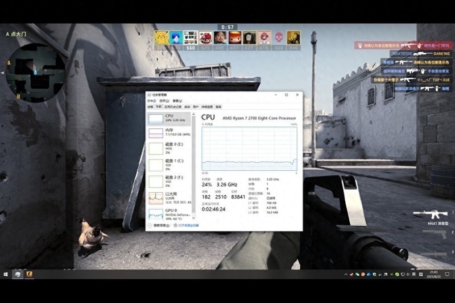455x303 pixels.
Task: Click the NVIDIA tray icon
Action: point(391,275)
